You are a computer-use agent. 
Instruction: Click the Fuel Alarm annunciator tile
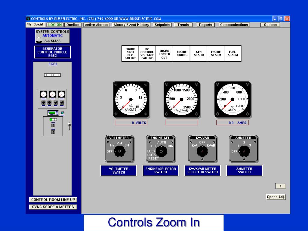coord(233,54)
